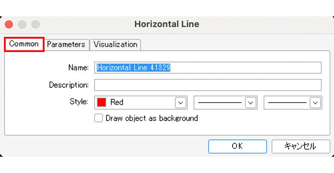
Task: Click the Name text field
Action: coord(208,68)
